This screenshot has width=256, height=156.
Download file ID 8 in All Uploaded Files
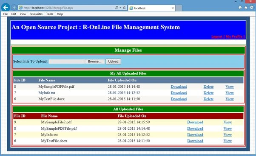pos(195,128)
